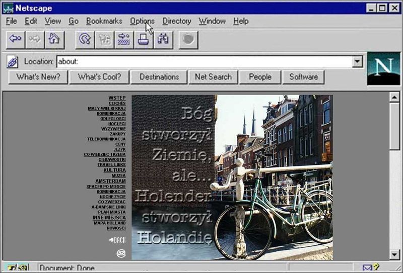Open the WSTEP link
Image resolution: width=403 pixels, height=273 pixels.
(x=117, y=98)
